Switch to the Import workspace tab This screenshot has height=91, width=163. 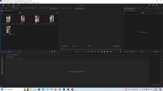click(x=8, y=5)
